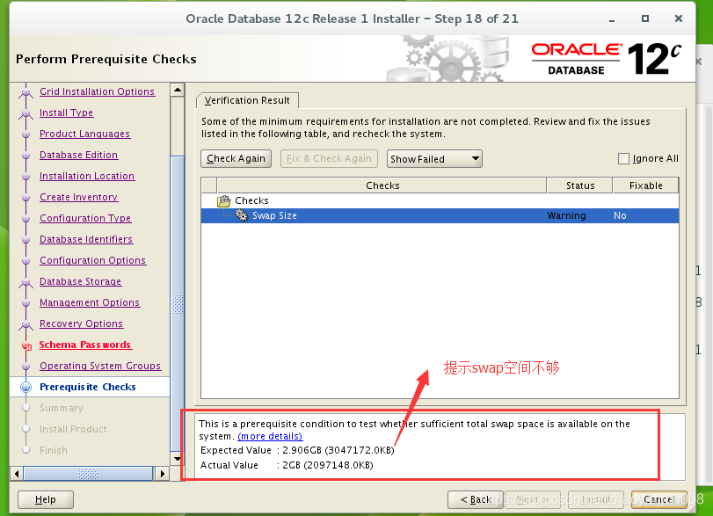This screenshot has height=516, width=713.
Task: Go to Operating System Groups step
Action: pos(100,366)
